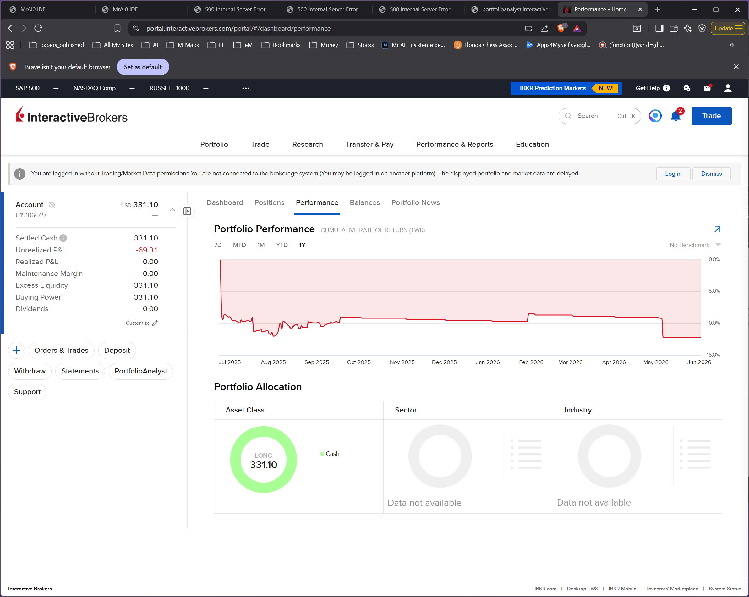The height and width of the screenshot is (597, 749).
Task: Click the Settled Cash info icon
Action: coord(63,238)
